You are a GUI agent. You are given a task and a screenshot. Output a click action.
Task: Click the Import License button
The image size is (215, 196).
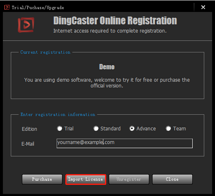(x=86, y=179)
